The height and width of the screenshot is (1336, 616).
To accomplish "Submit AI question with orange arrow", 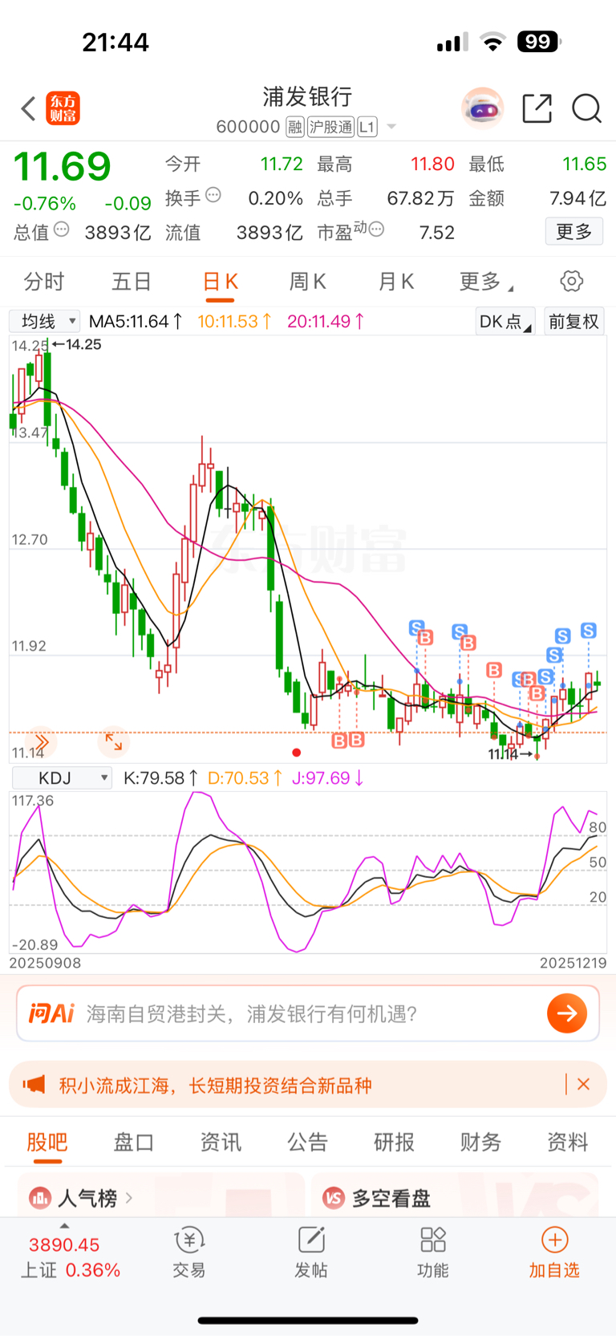I will pos(567,1013).
